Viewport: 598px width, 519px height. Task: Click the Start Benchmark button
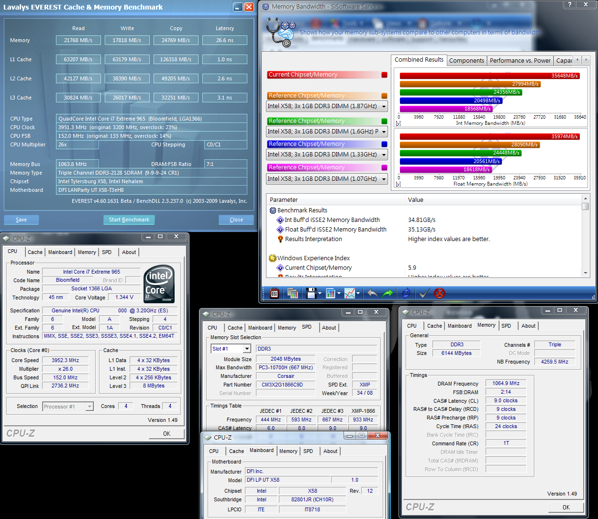(129, 220)
